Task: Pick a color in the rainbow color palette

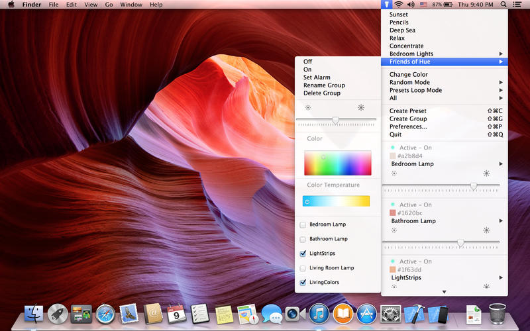Action: [x=338, y=163]
